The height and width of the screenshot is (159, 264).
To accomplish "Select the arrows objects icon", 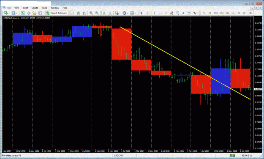I will [x=195, y=13].
